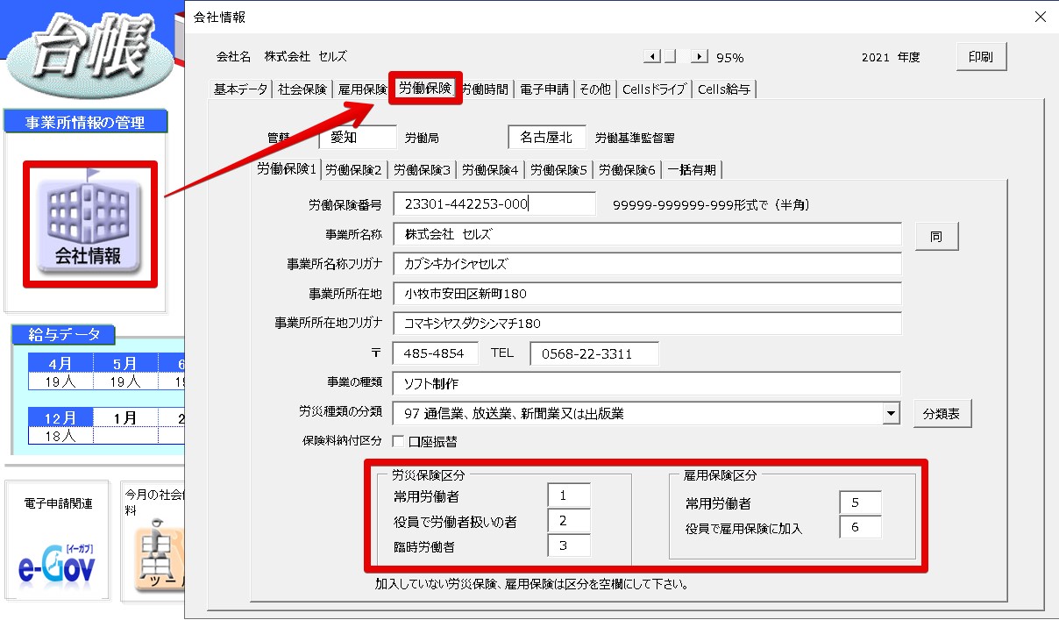Click the 臨時労働者 field
Screen dimensions: 1059x620
(569, 546)
